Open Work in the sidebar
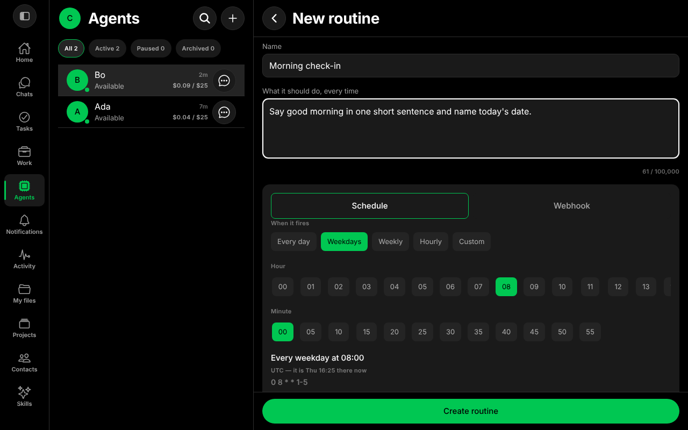Viewport: 688px width, 430px height. [x=24, y=156]
